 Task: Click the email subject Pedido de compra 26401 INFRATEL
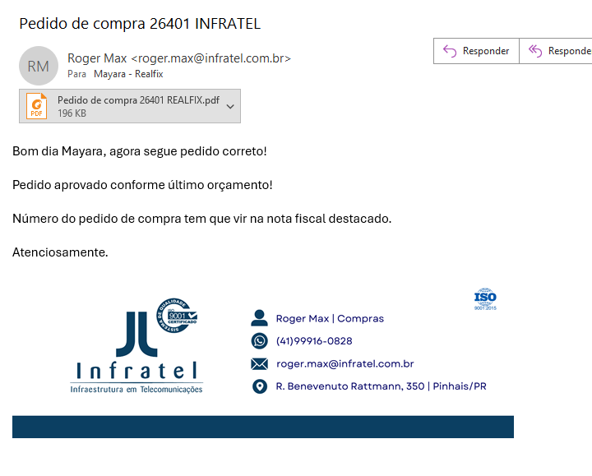[140, 24]
